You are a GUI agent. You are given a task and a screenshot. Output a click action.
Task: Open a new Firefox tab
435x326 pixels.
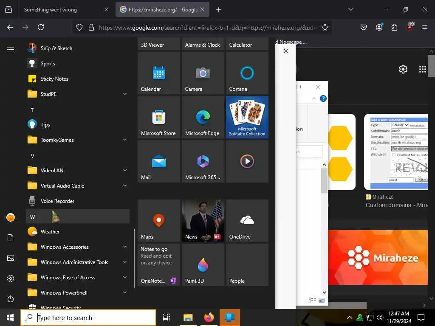(x=219, y=10)
